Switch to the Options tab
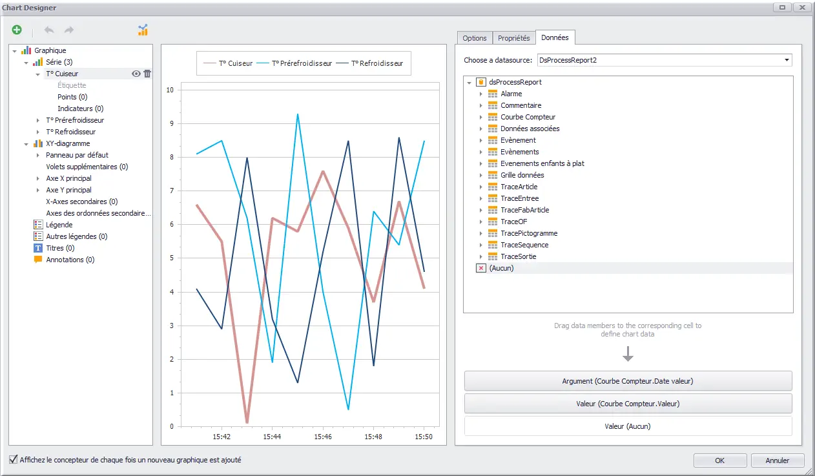Image resolution: width=815 pixels, height=476 pixels. pyautogui.click(x=475, y=38)
